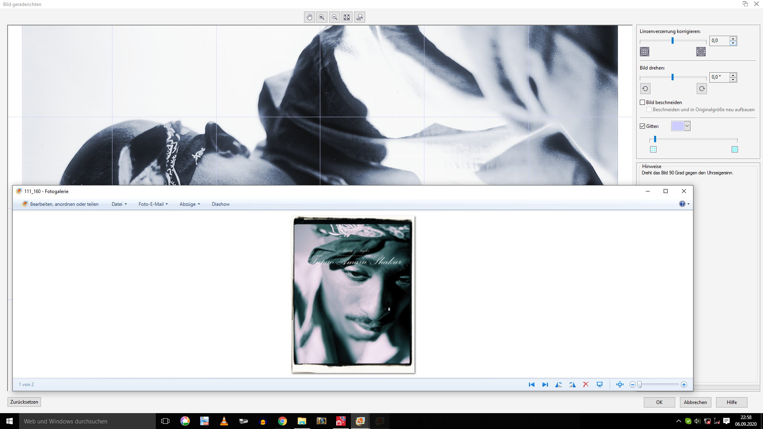Screen dimensions: 763x429
Task: Delete photo with red X icon
Action: click(586, 385)
